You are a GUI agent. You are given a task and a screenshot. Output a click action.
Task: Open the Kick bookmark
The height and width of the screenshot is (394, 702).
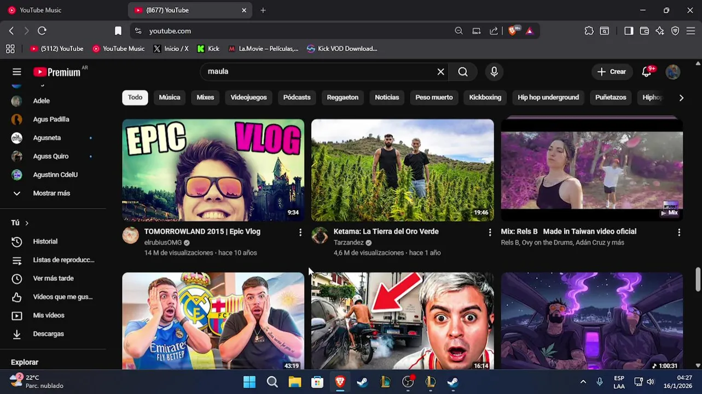(x=208, y=49)
